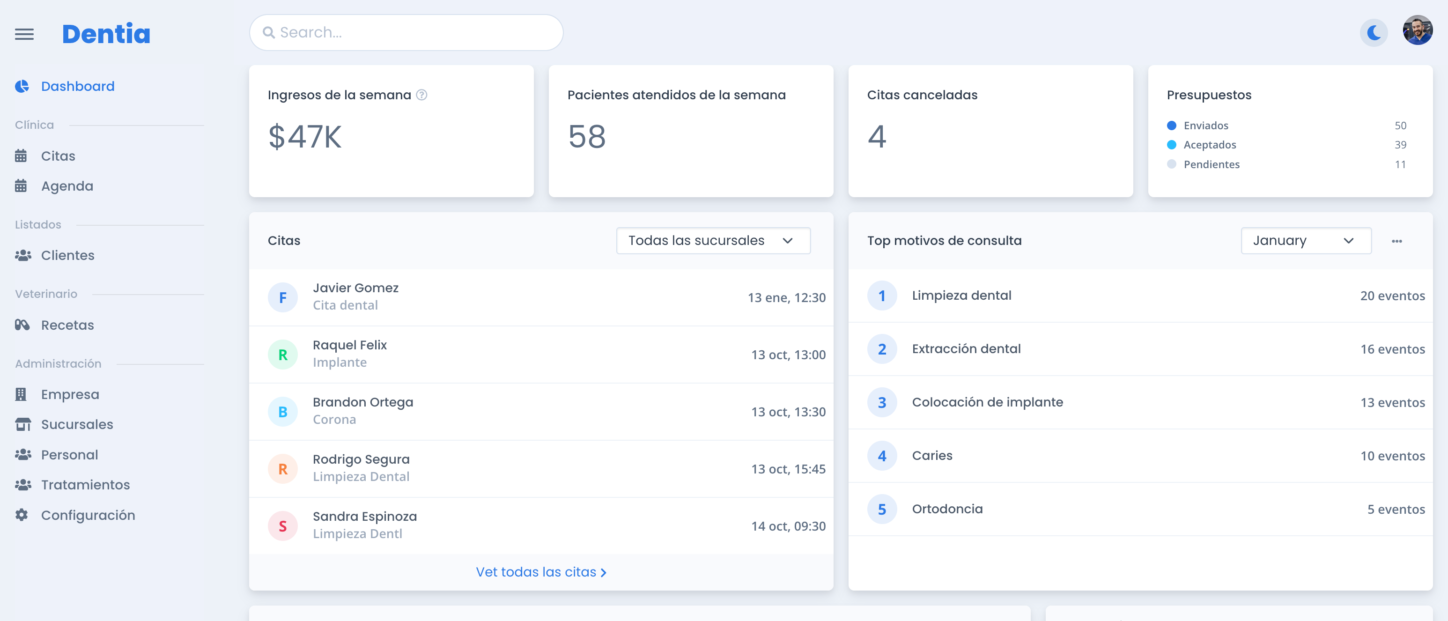The height and width of the screenshot is (621, 1448).
Task: Click the Aceptados light-blue legend dot
Action: (x=1171, y=145)
